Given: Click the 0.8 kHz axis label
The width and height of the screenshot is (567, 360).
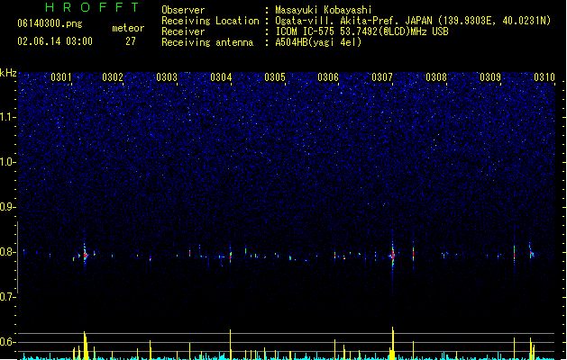Looking at the screenshot, I should [x=7, y=252].
